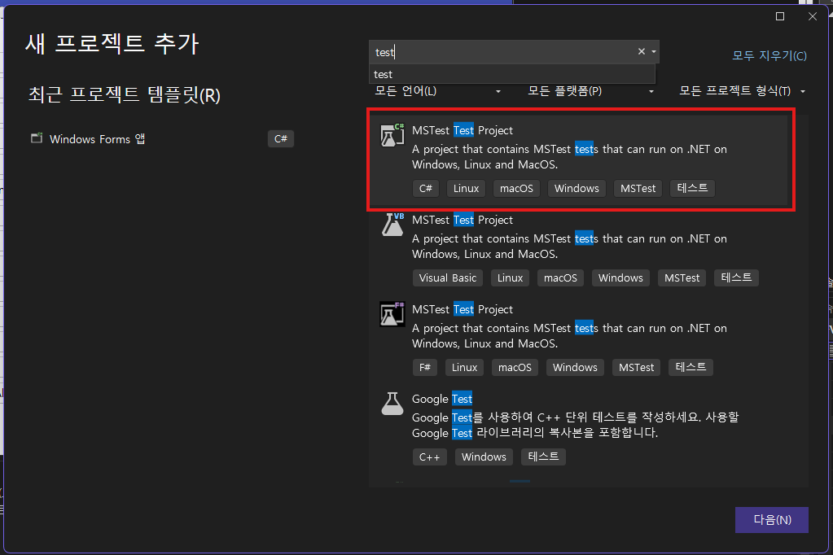Click the Windows Forms 앱 template icon
Viewport: 833px width, 555px height.
(x=37, y=138)
